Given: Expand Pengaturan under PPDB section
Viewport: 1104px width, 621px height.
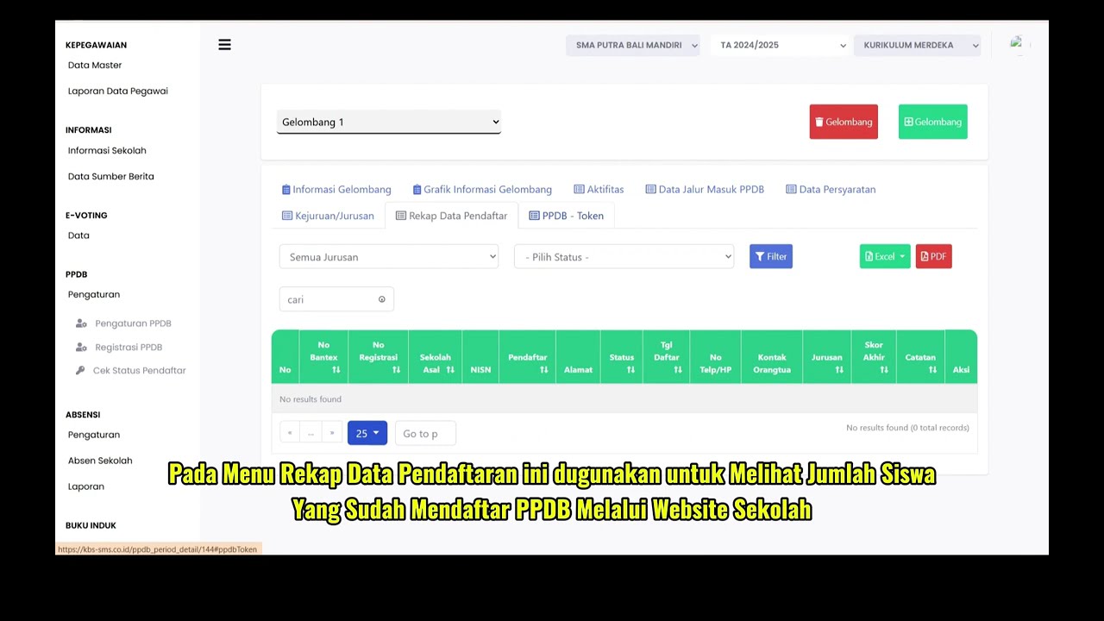Looking at the screenshot, I should (94, 294).
